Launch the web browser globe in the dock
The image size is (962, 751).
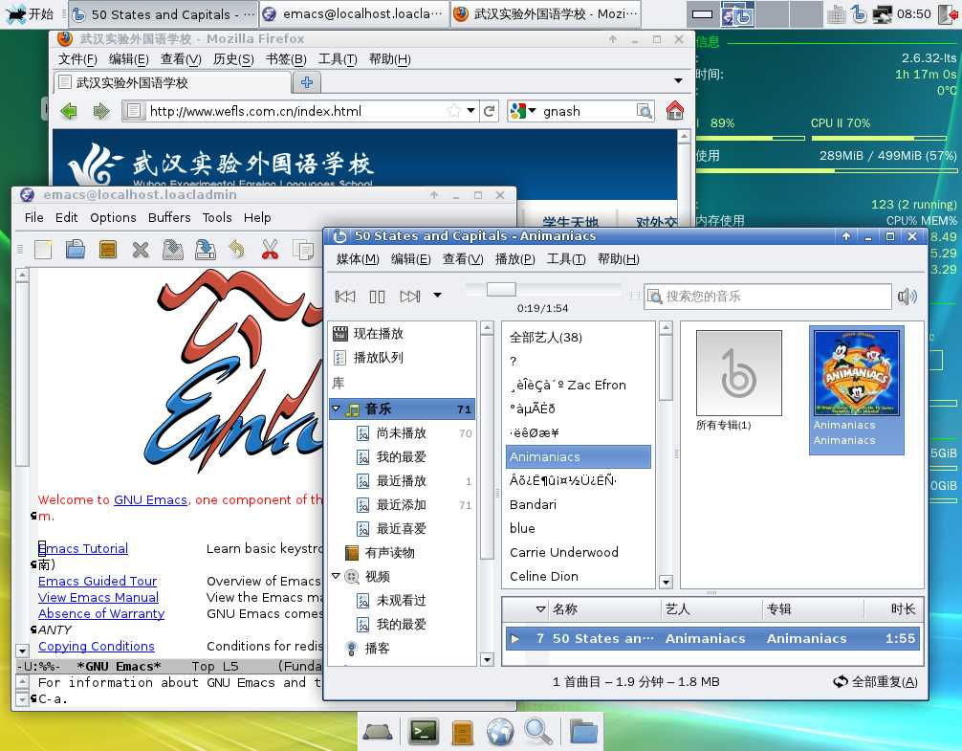[500, 731]
